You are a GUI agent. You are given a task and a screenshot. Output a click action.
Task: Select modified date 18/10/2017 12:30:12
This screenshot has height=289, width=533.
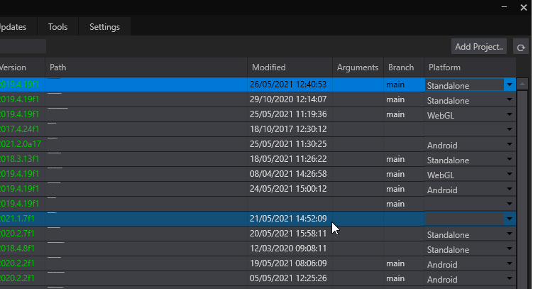pyautogui.click(x=288, y=129)
